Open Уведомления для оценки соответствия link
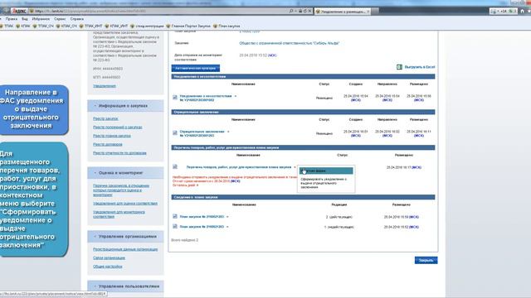Screen dimensions: 531x298 coord(125,204)
